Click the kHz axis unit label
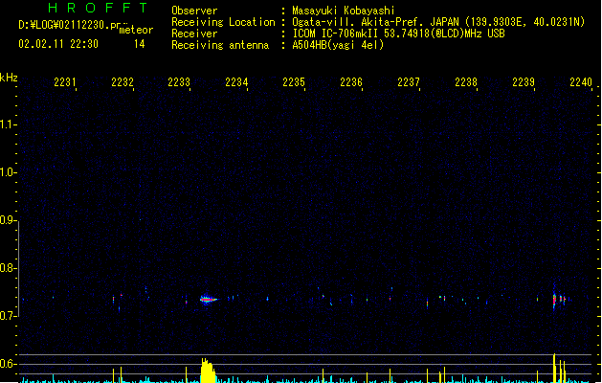The image size is (602, 383). click(x=9, y=78)
